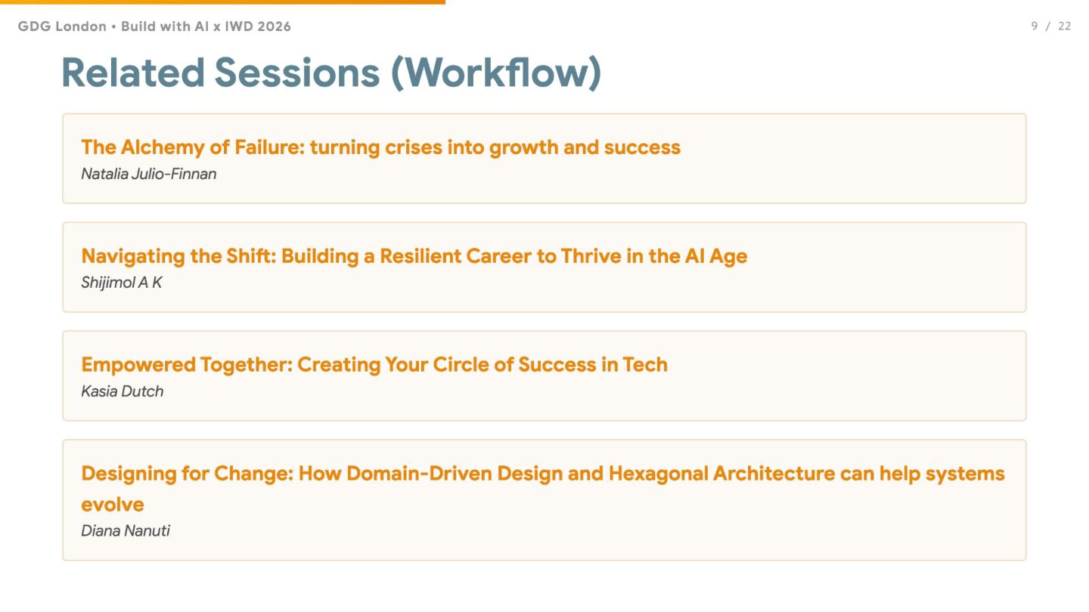The width and height of the screenshot is (1089, 612).
Task: Click the word "evolve" in the last session title
Action: click(113, 504)
